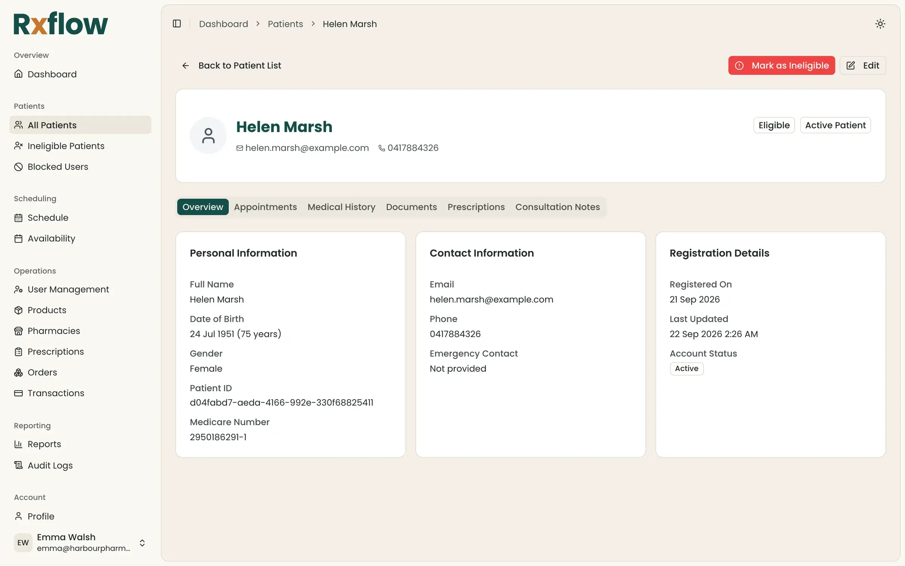
Task: Open Blocked Users page
Action: click(80, 166)
